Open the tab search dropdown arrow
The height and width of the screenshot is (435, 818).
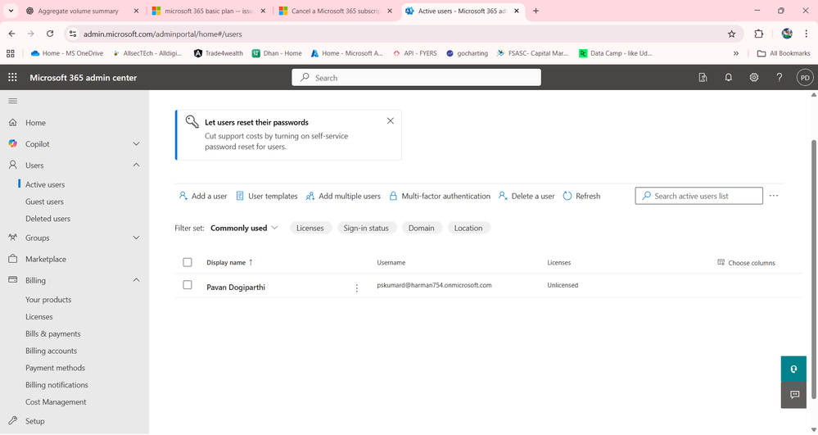point(11,11)
